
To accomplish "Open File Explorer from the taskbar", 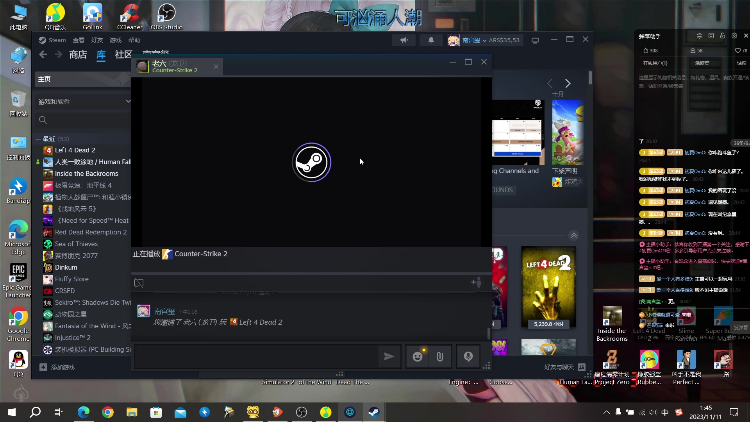I will click(132, 412).
